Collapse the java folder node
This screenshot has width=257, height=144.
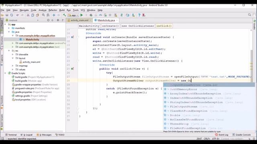click(x=9, y=32)
